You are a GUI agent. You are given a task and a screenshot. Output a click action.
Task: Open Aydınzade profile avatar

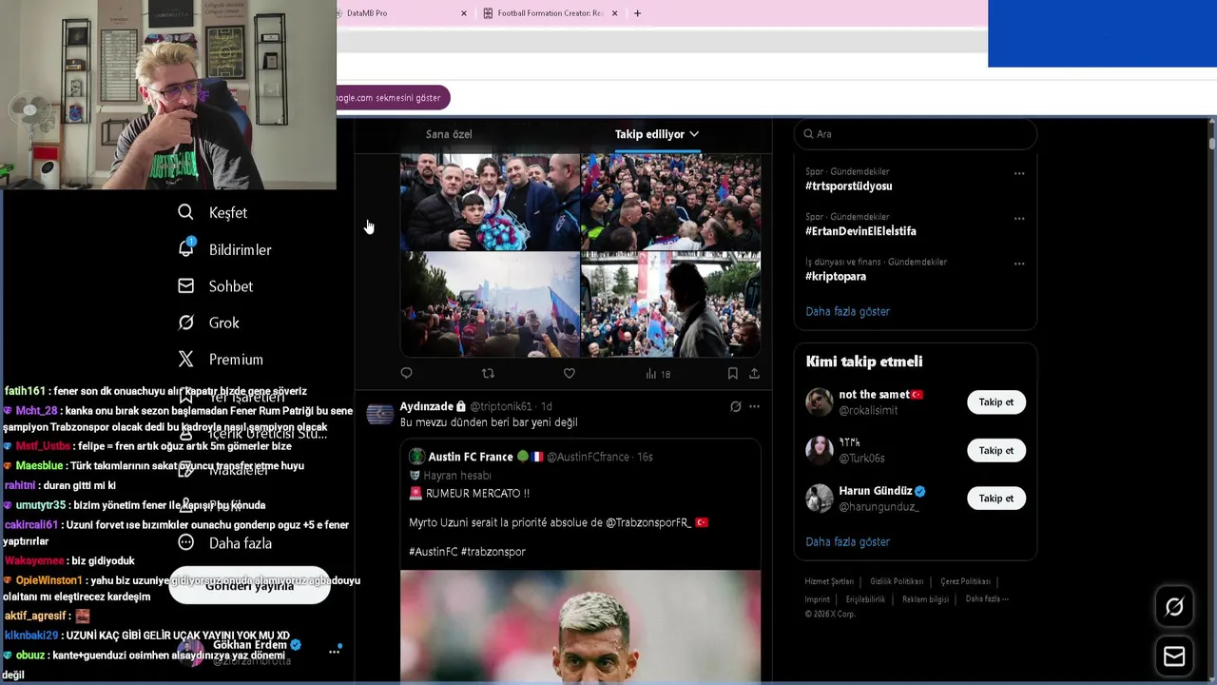[x=380, y=414]
